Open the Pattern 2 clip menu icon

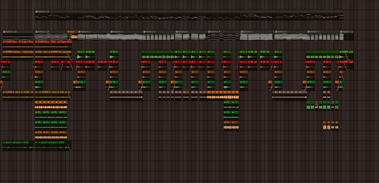coord(79,31)
